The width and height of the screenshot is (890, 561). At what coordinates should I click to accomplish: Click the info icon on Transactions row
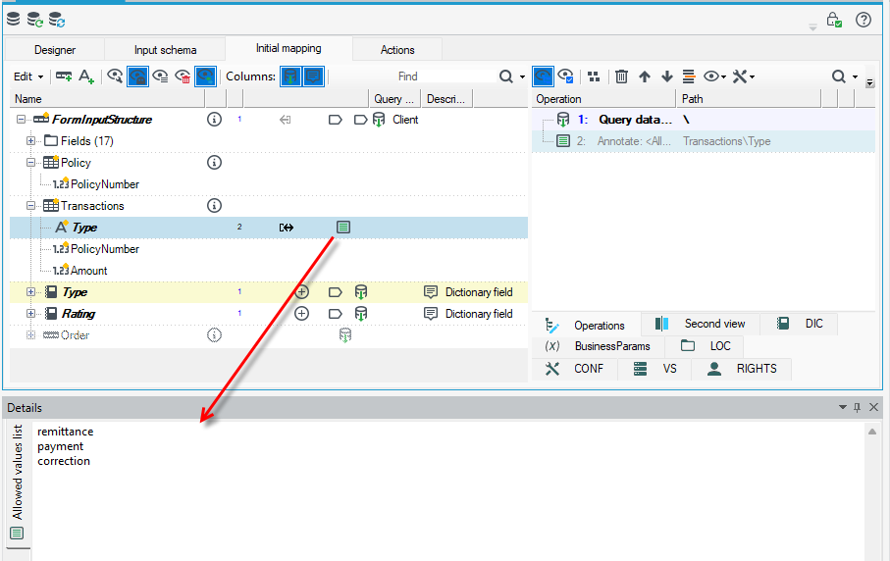(x=214, y=206)
